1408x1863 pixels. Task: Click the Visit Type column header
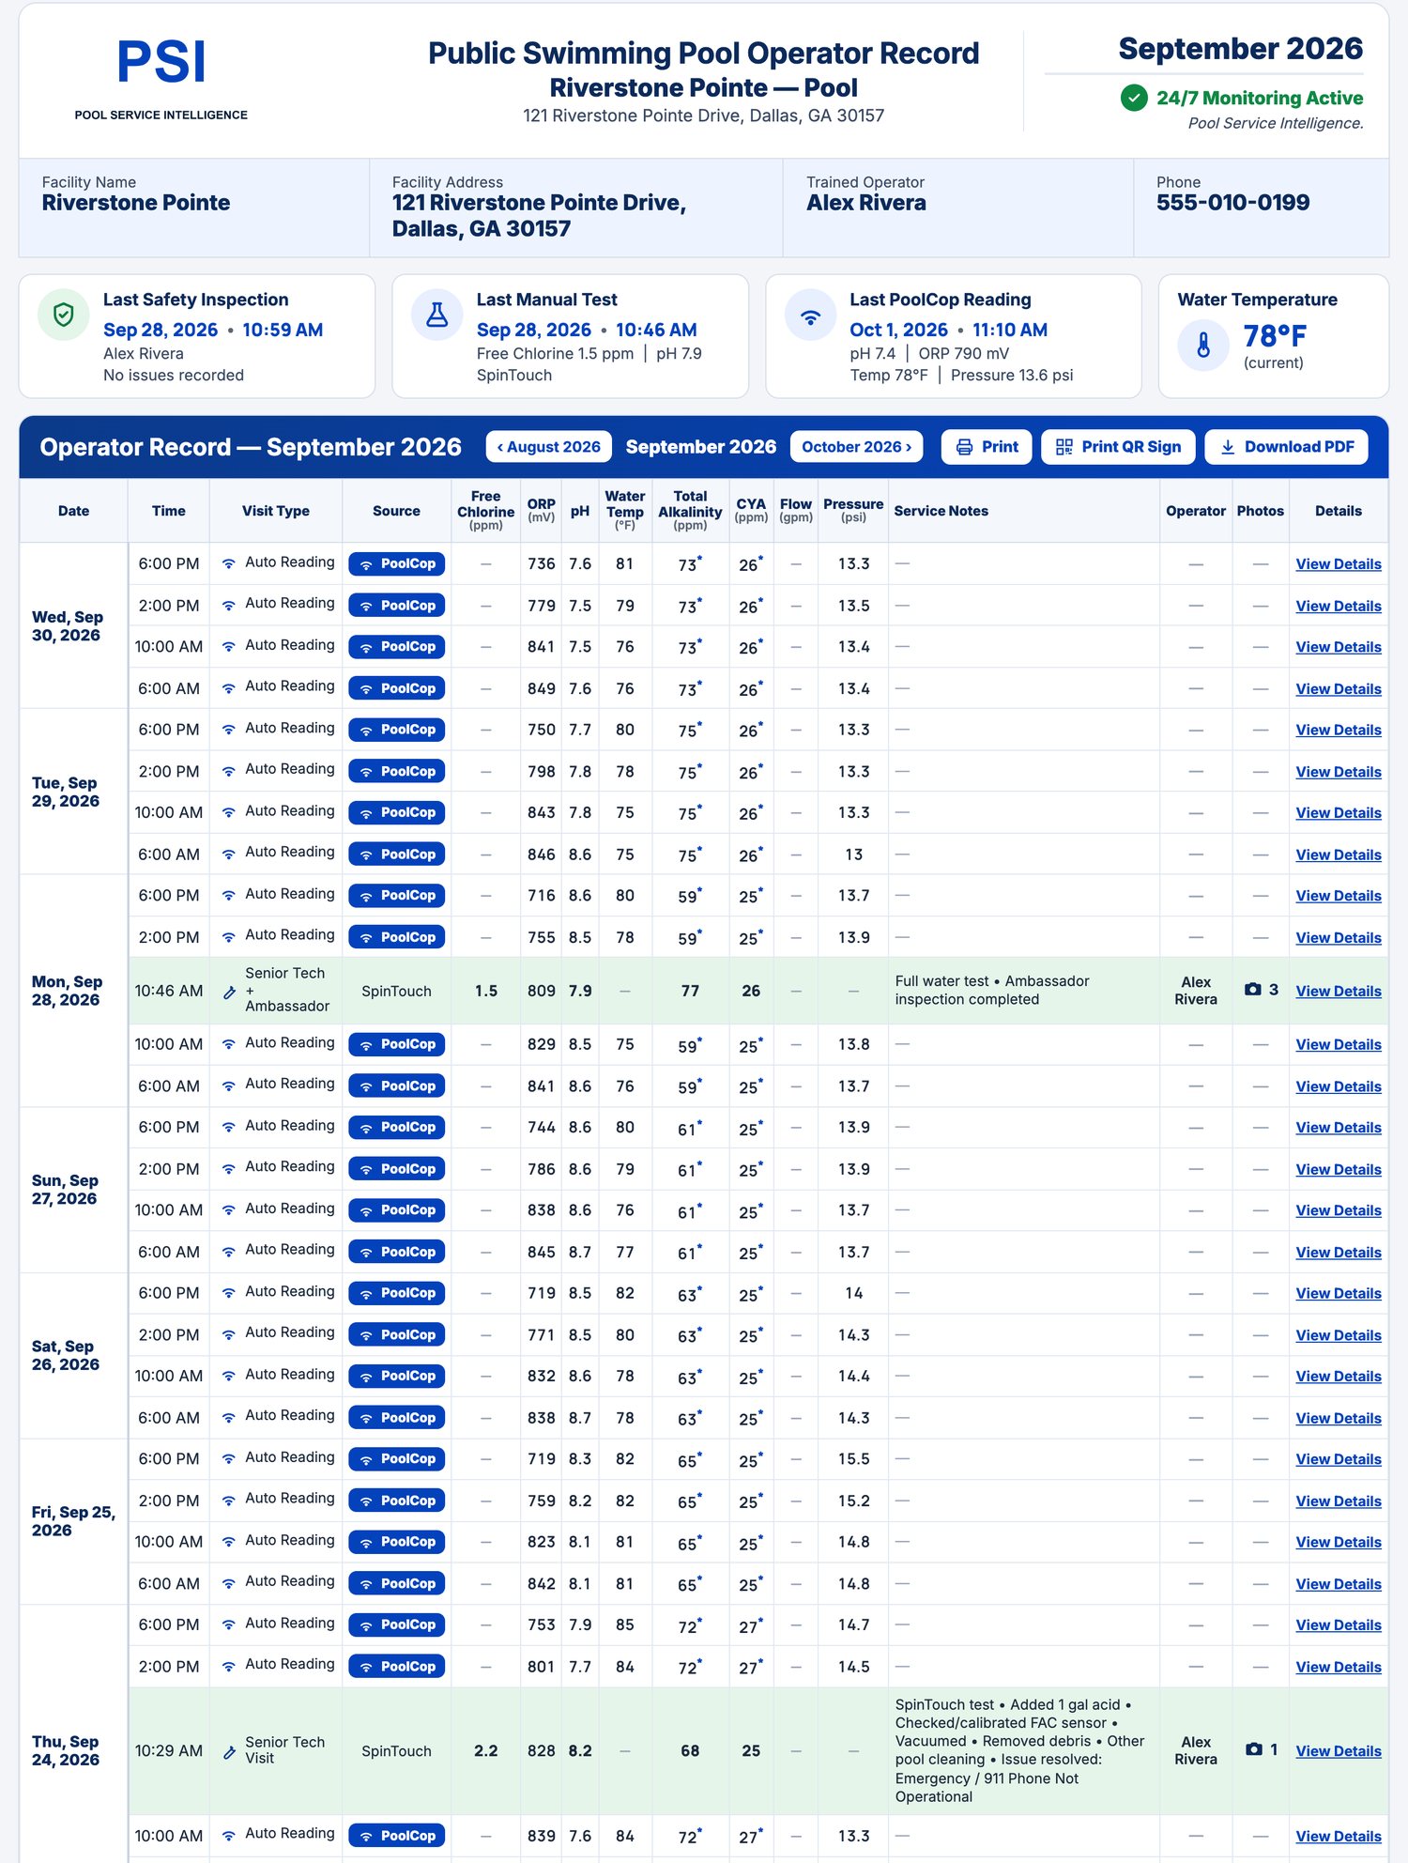coord(276,511)
